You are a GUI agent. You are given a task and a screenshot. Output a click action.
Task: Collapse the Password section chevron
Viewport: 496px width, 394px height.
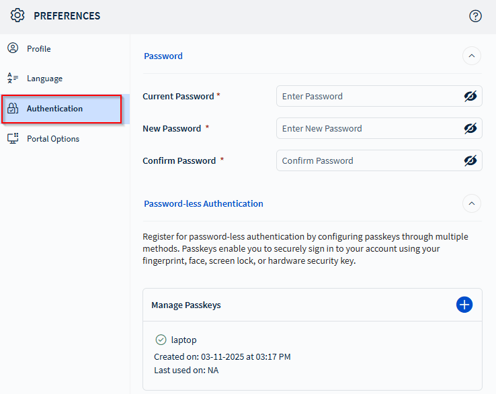[x=471, y=56]
